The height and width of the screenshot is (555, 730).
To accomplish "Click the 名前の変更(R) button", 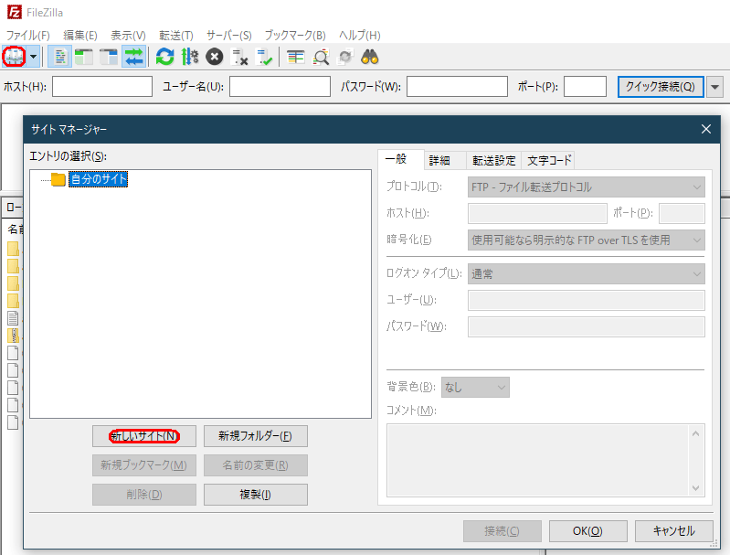I will pyautogui.click(x=256, y=465).
